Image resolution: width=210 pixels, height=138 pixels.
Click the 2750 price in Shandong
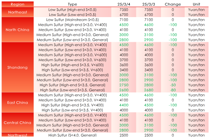pyautogui.click(x=124, y=85)
